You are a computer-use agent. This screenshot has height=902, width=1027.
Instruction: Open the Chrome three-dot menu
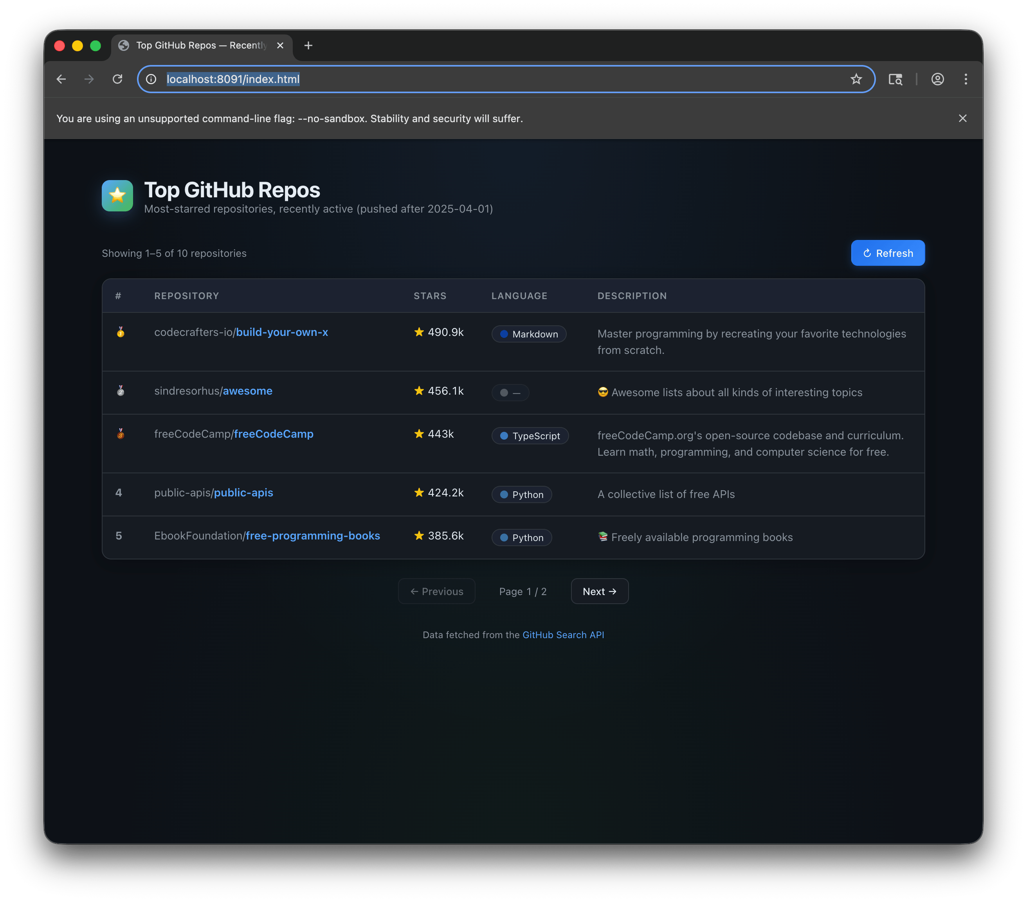coord(966,79)
